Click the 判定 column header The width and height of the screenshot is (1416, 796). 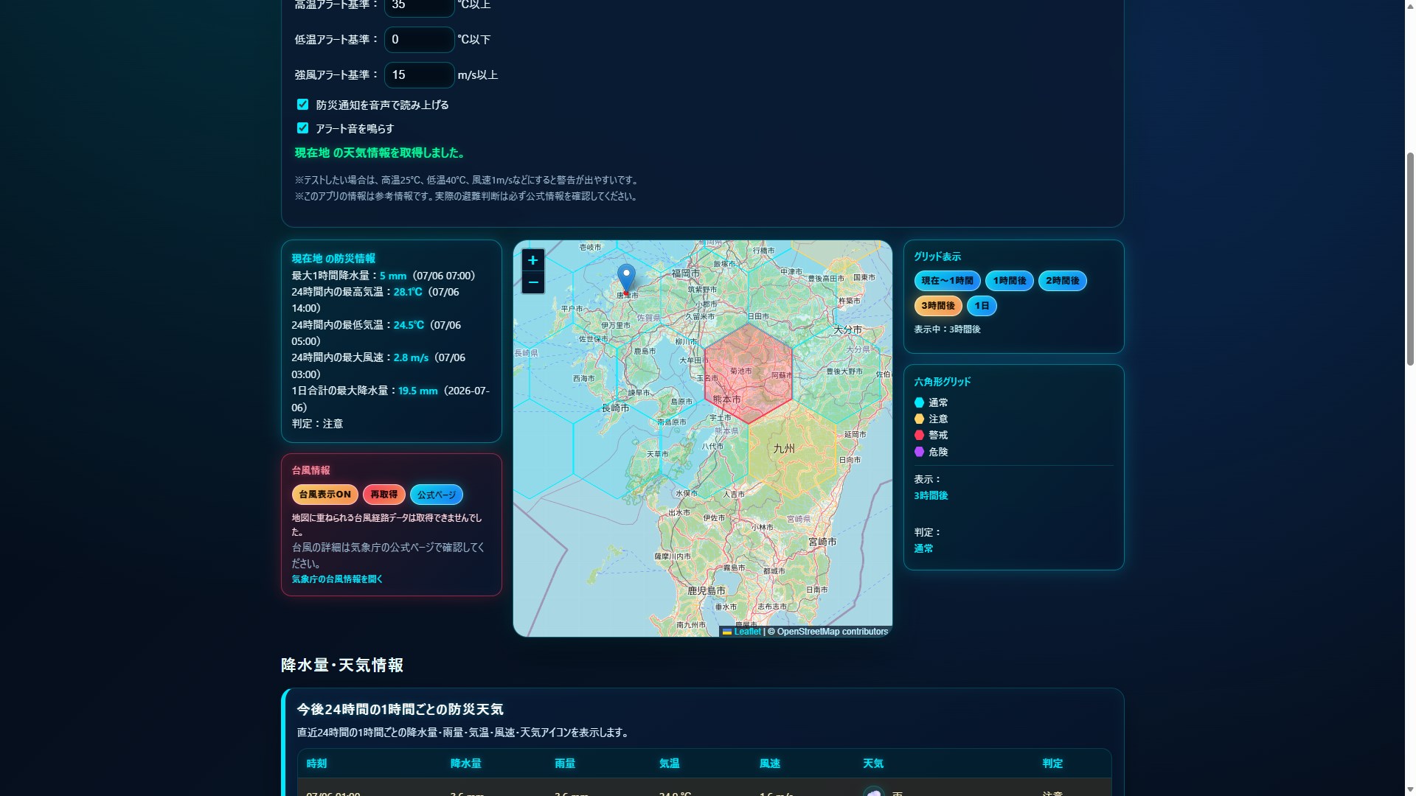tap(1052, 764)
